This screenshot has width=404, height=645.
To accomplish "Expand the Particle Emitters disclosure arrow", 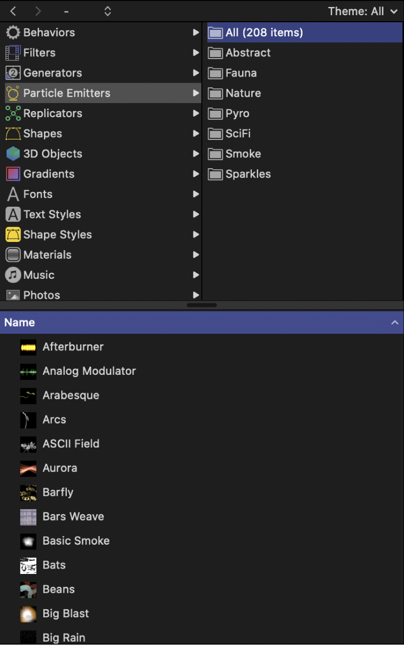I will [x=196, y=93].
